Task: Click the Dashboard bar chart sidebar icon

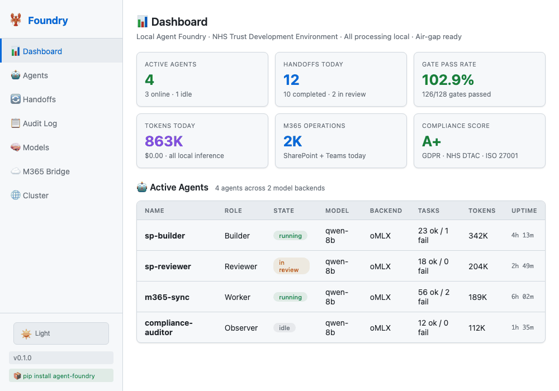Action: coord(15,51)
